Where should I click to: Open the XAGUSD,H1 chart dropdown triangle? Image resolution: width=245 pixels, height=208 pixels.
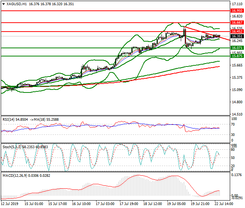[x=3, y=4]
